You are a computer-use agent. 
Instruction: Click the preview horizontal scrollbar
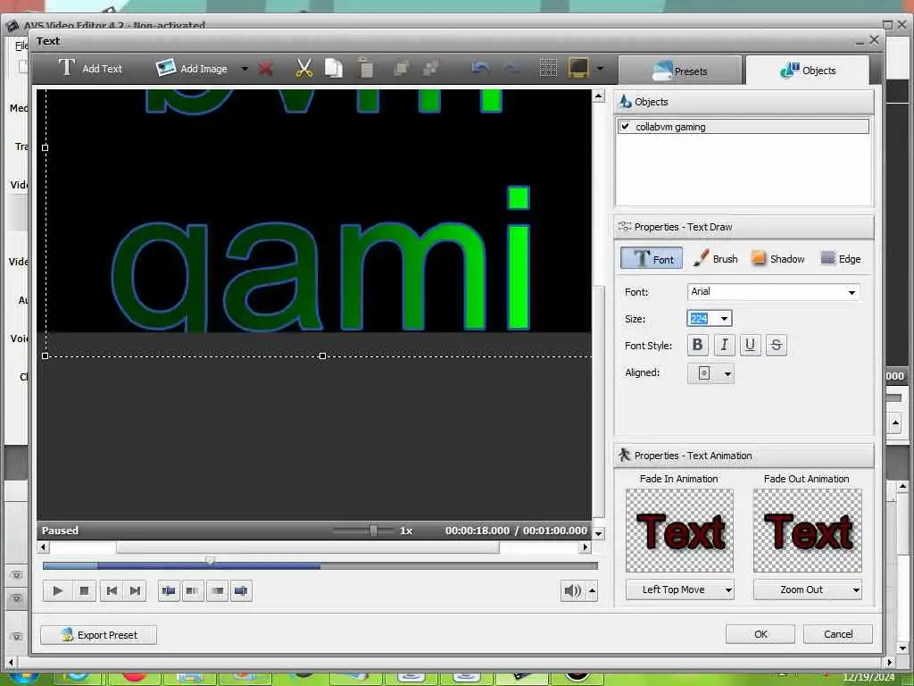coord(308,548)
